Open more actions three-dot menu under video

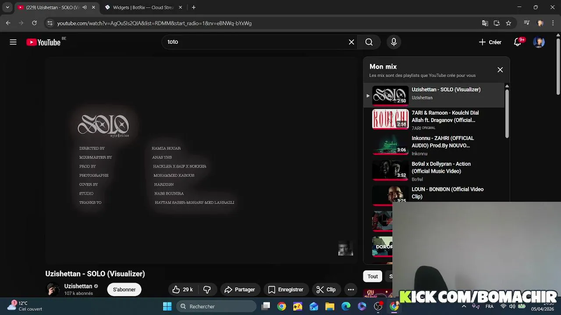351,290
